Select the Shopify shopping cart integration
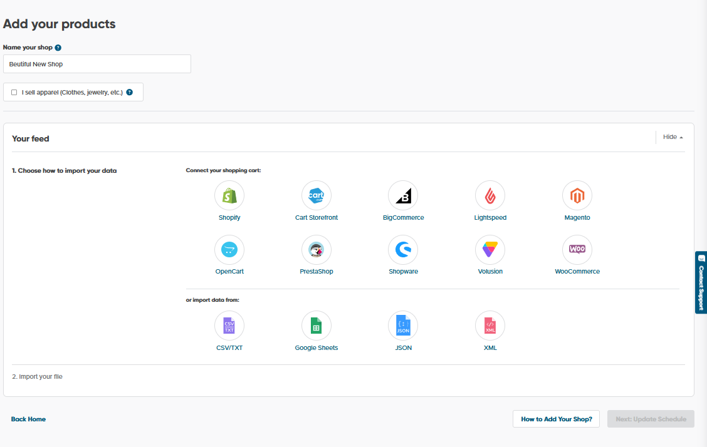This screenshot has height=447, width=707. tap(229, 195)
